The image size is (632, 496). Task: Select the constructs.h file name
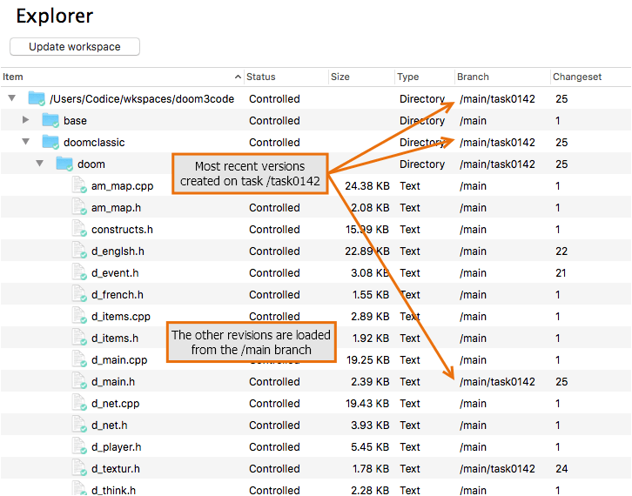point(122,230)
